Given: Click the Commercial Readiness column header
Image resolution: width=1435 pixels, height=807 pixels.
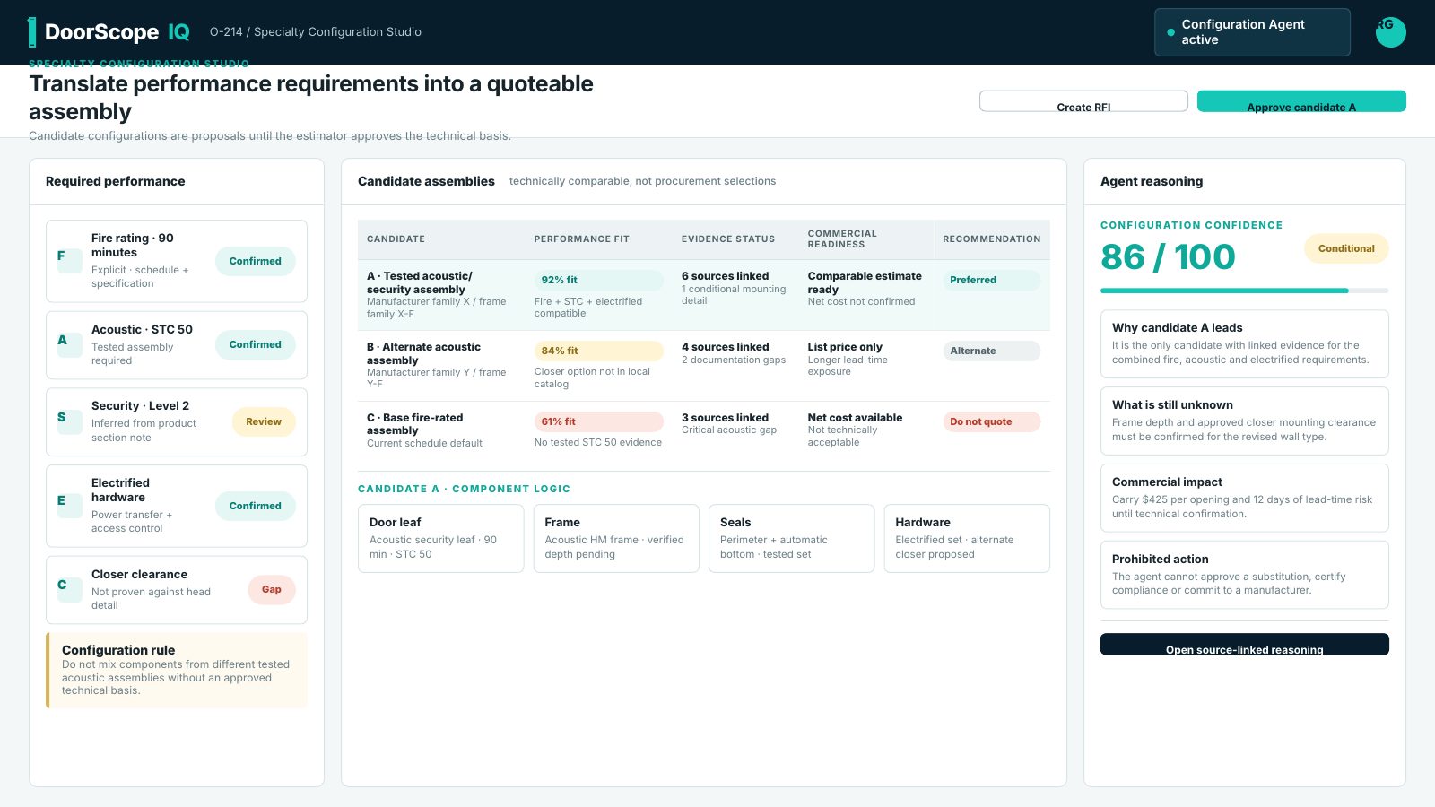Looking at the screenshot, I should (x=842, y=239).
